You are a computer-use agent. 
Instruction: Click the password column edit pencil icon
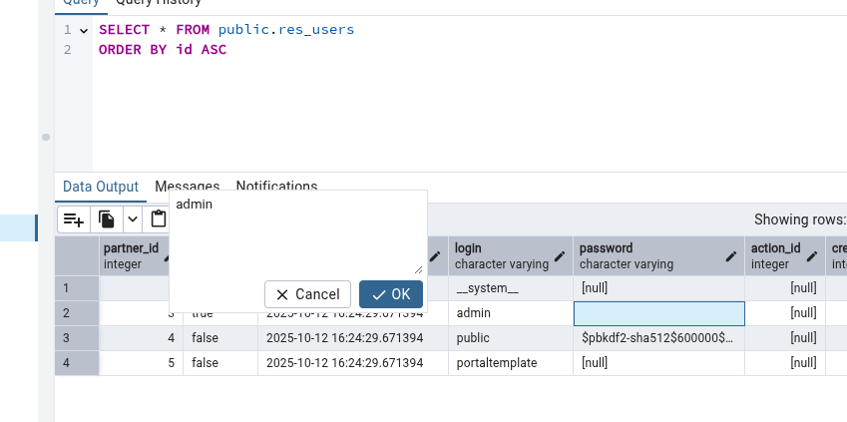[731, 256]
